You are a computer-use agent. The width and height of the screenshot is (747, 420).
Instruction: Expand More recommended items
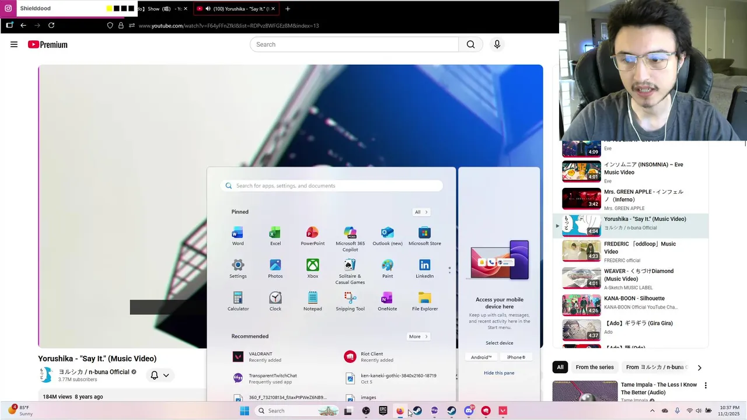coord(418,336)
